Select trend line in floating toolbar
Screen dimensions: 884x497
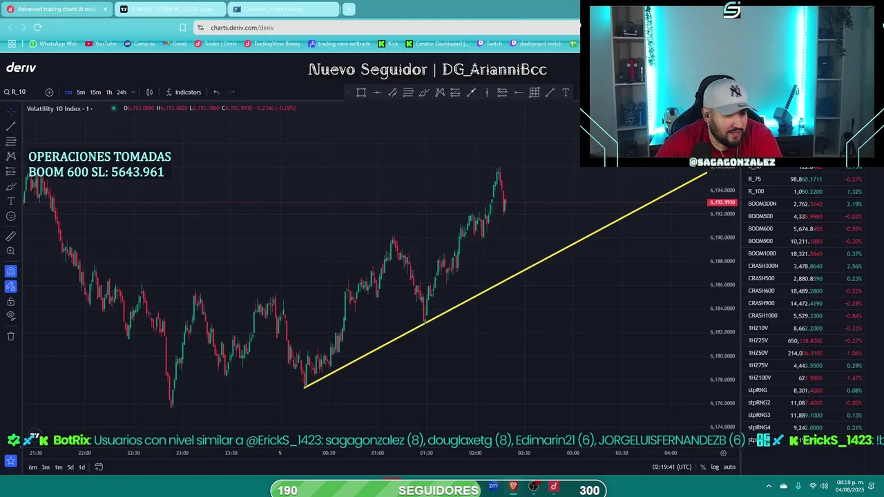[x=550, y=92]
